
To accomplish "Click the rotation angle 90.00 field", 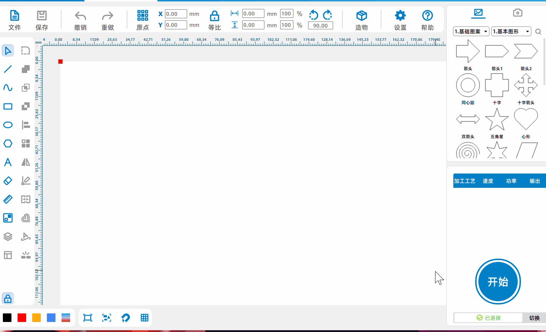I will pyautogui.click(x=320, y=26).
